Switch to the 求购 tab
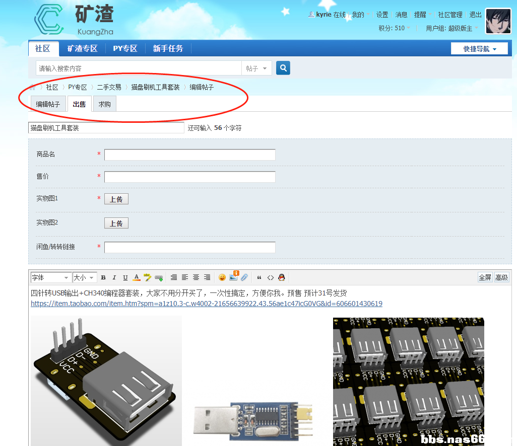This screenshot has width=517, height=446. [x=105, y=104]
